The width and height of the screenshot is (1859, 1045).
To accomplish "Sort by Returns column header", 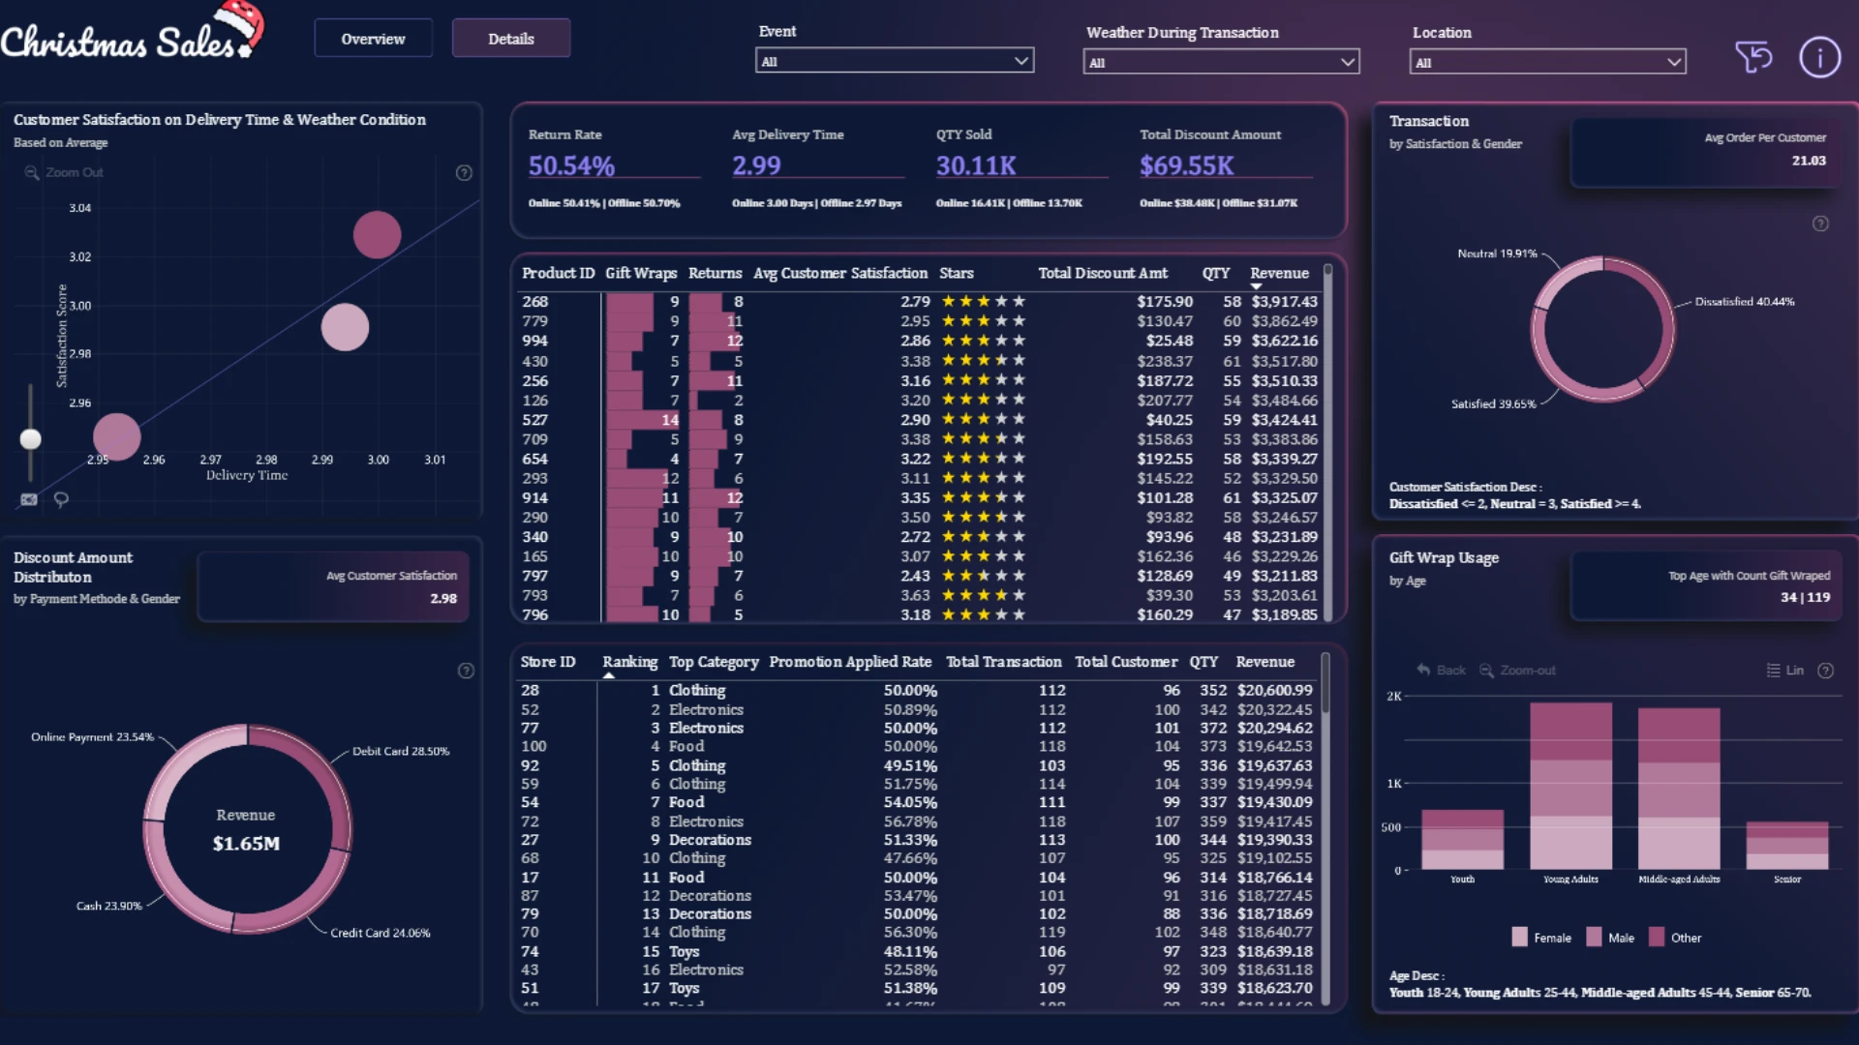I will pyautogui.click(x=715, y=274).
